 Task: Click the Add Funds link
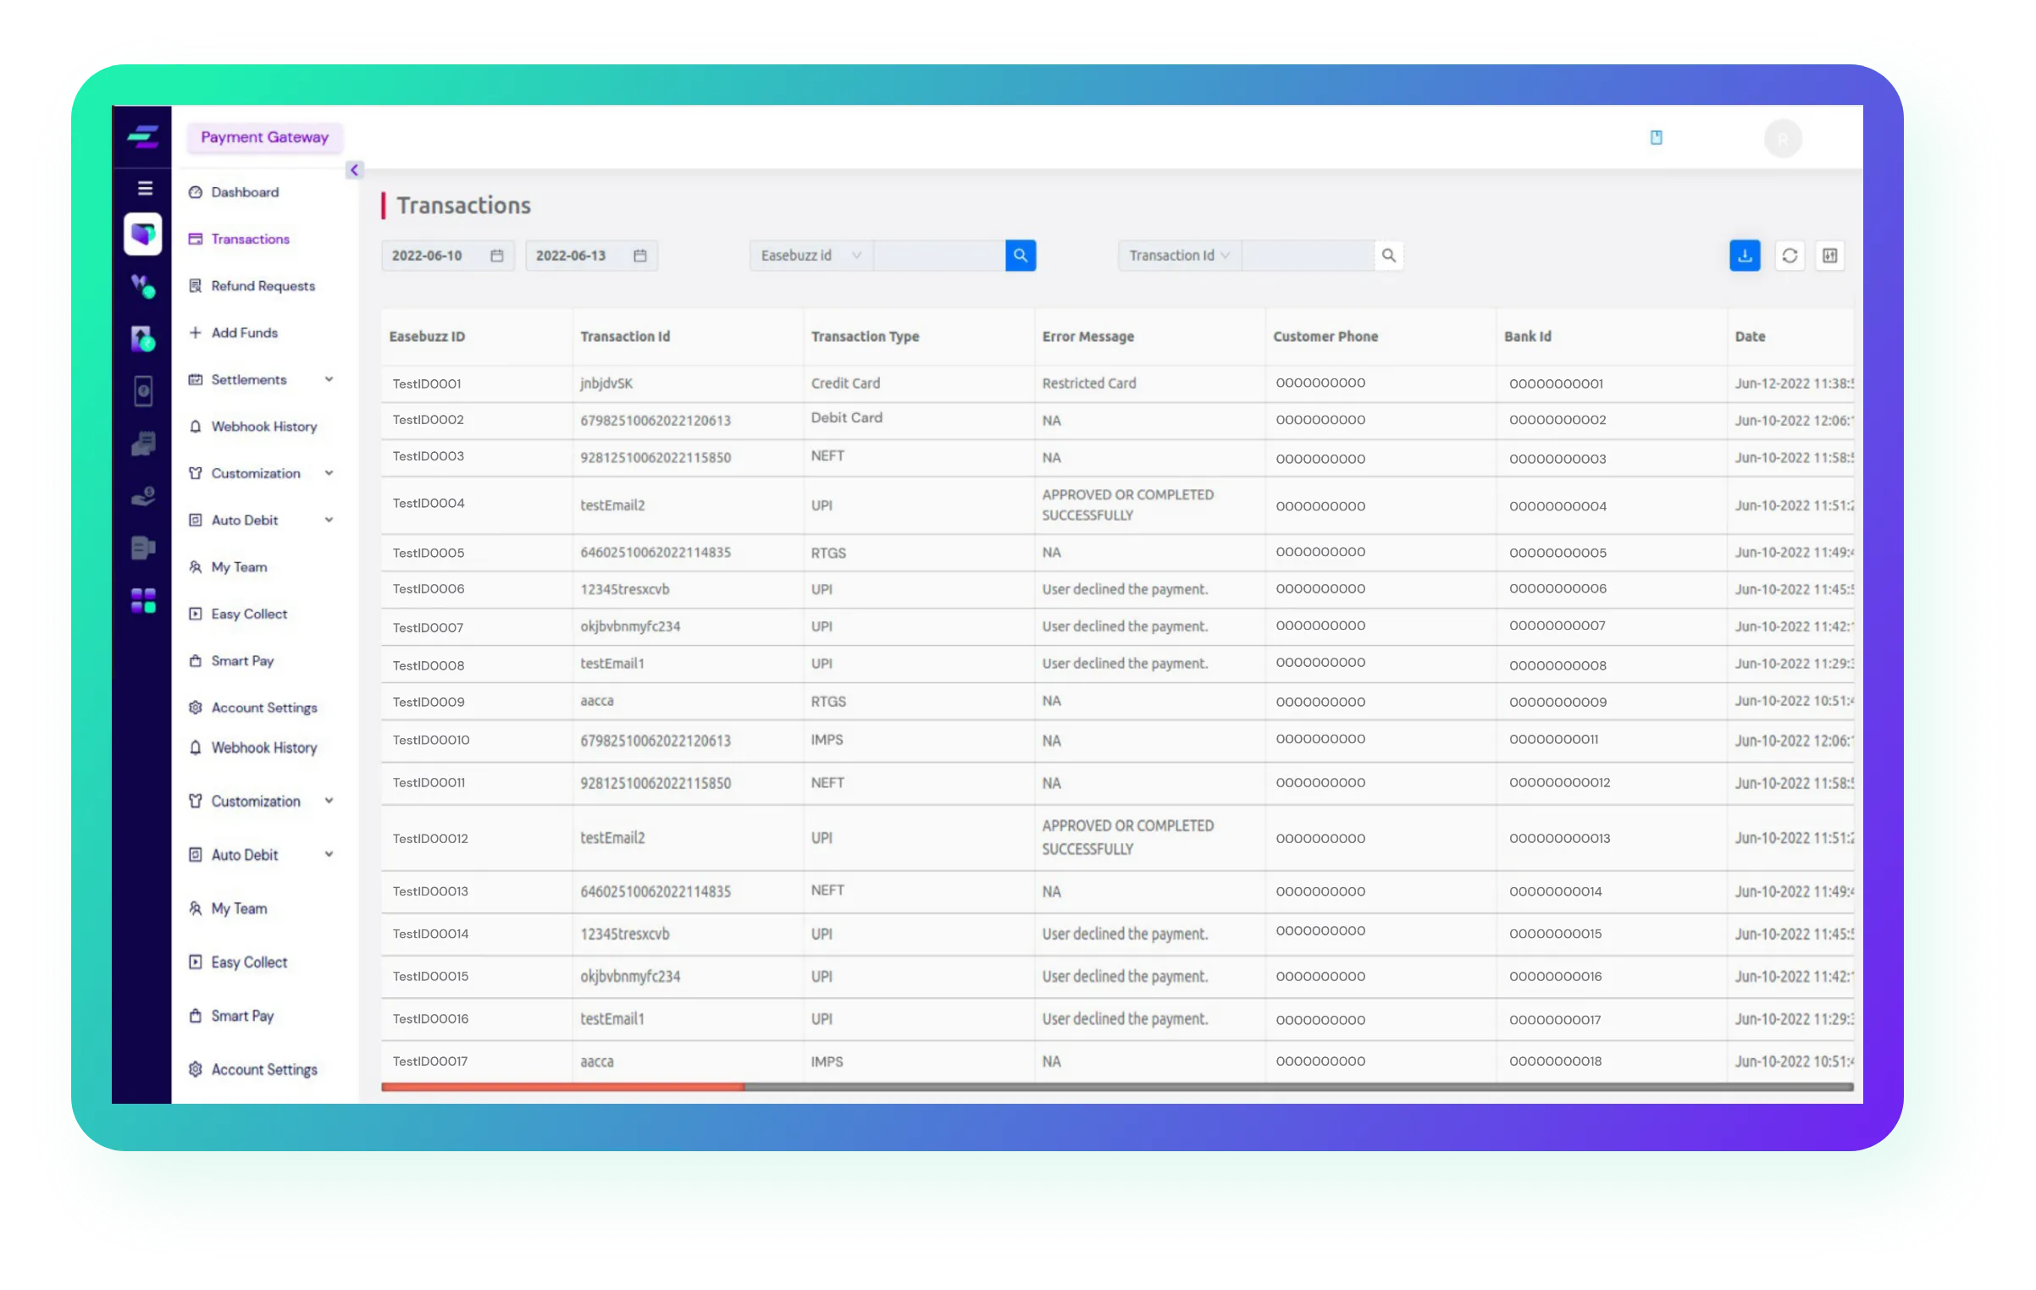click(x=244, y=333)
